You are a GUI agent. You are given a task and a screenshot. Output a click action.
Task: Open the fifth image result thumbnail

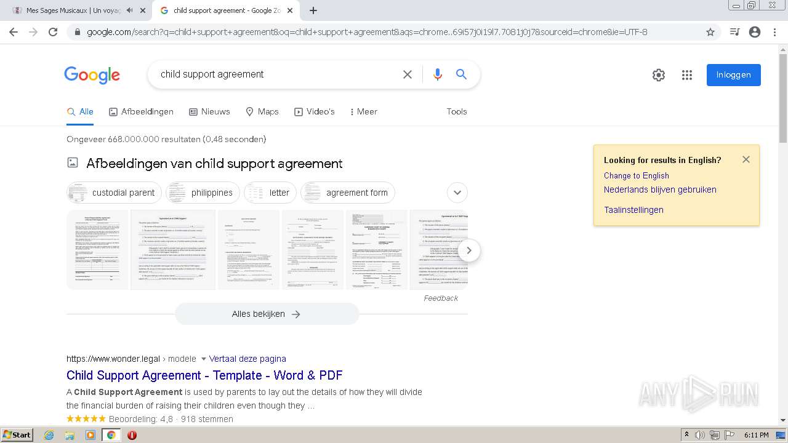[x=377, y=250]
